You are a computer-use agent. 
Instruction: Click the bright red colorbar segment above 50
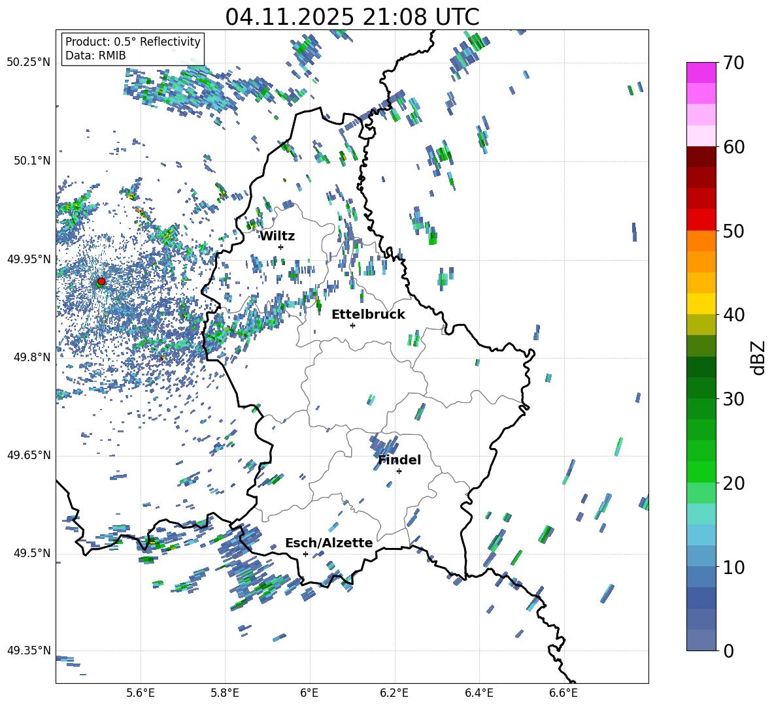tap(701, 220)
